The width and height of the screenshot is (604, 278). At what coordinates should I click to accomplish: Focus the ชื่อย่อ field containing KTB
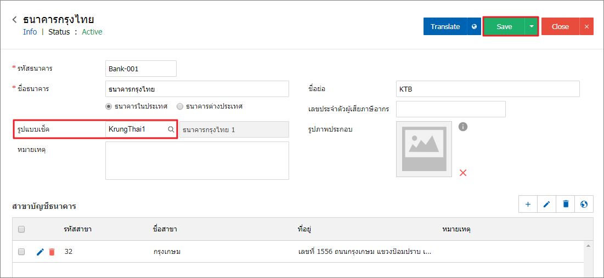point(488,89)
